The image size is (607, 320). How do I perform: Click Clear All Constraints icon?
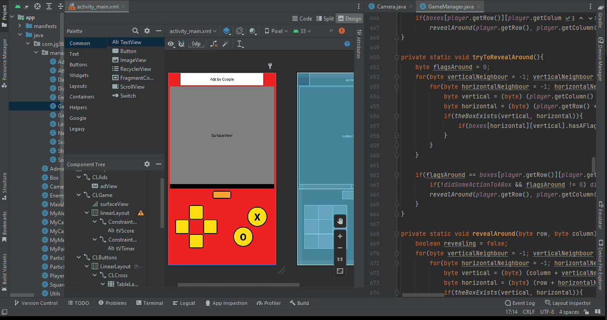(x=214, y=44)
